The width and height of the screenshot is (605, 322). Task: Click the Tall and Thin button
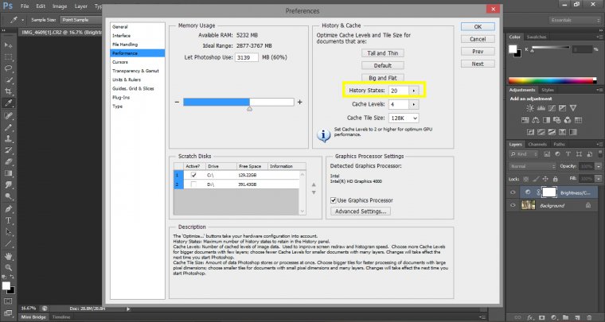tap(382, 53)
